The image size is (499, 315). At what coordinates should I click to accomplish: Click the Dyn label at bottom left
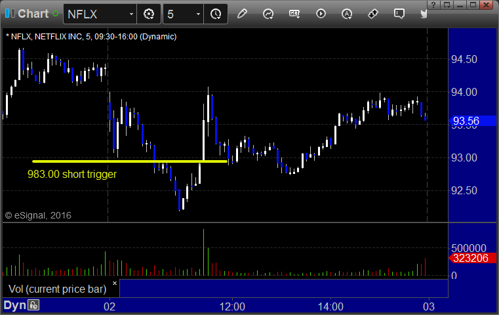(x=14, y=305)
